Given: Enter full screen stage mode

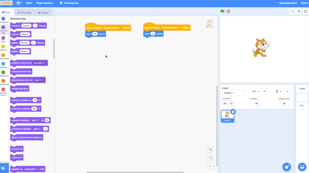Looking at the screenshot, I should (305, 11).
